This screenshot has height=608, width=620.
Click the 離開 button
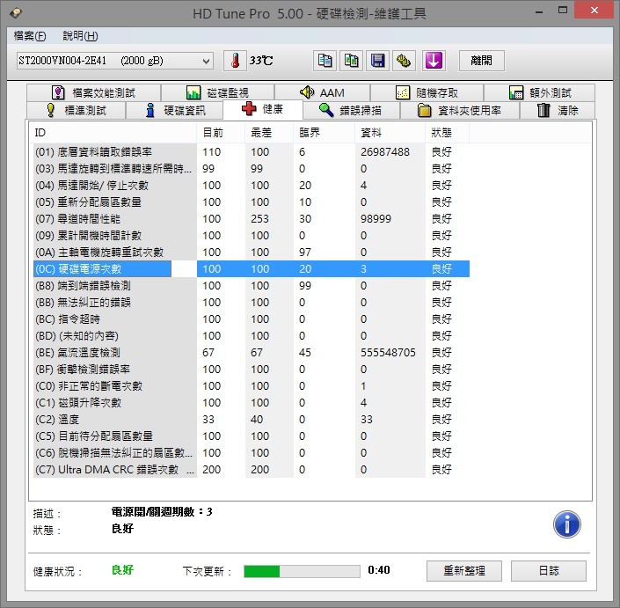(x=482, y=61)
